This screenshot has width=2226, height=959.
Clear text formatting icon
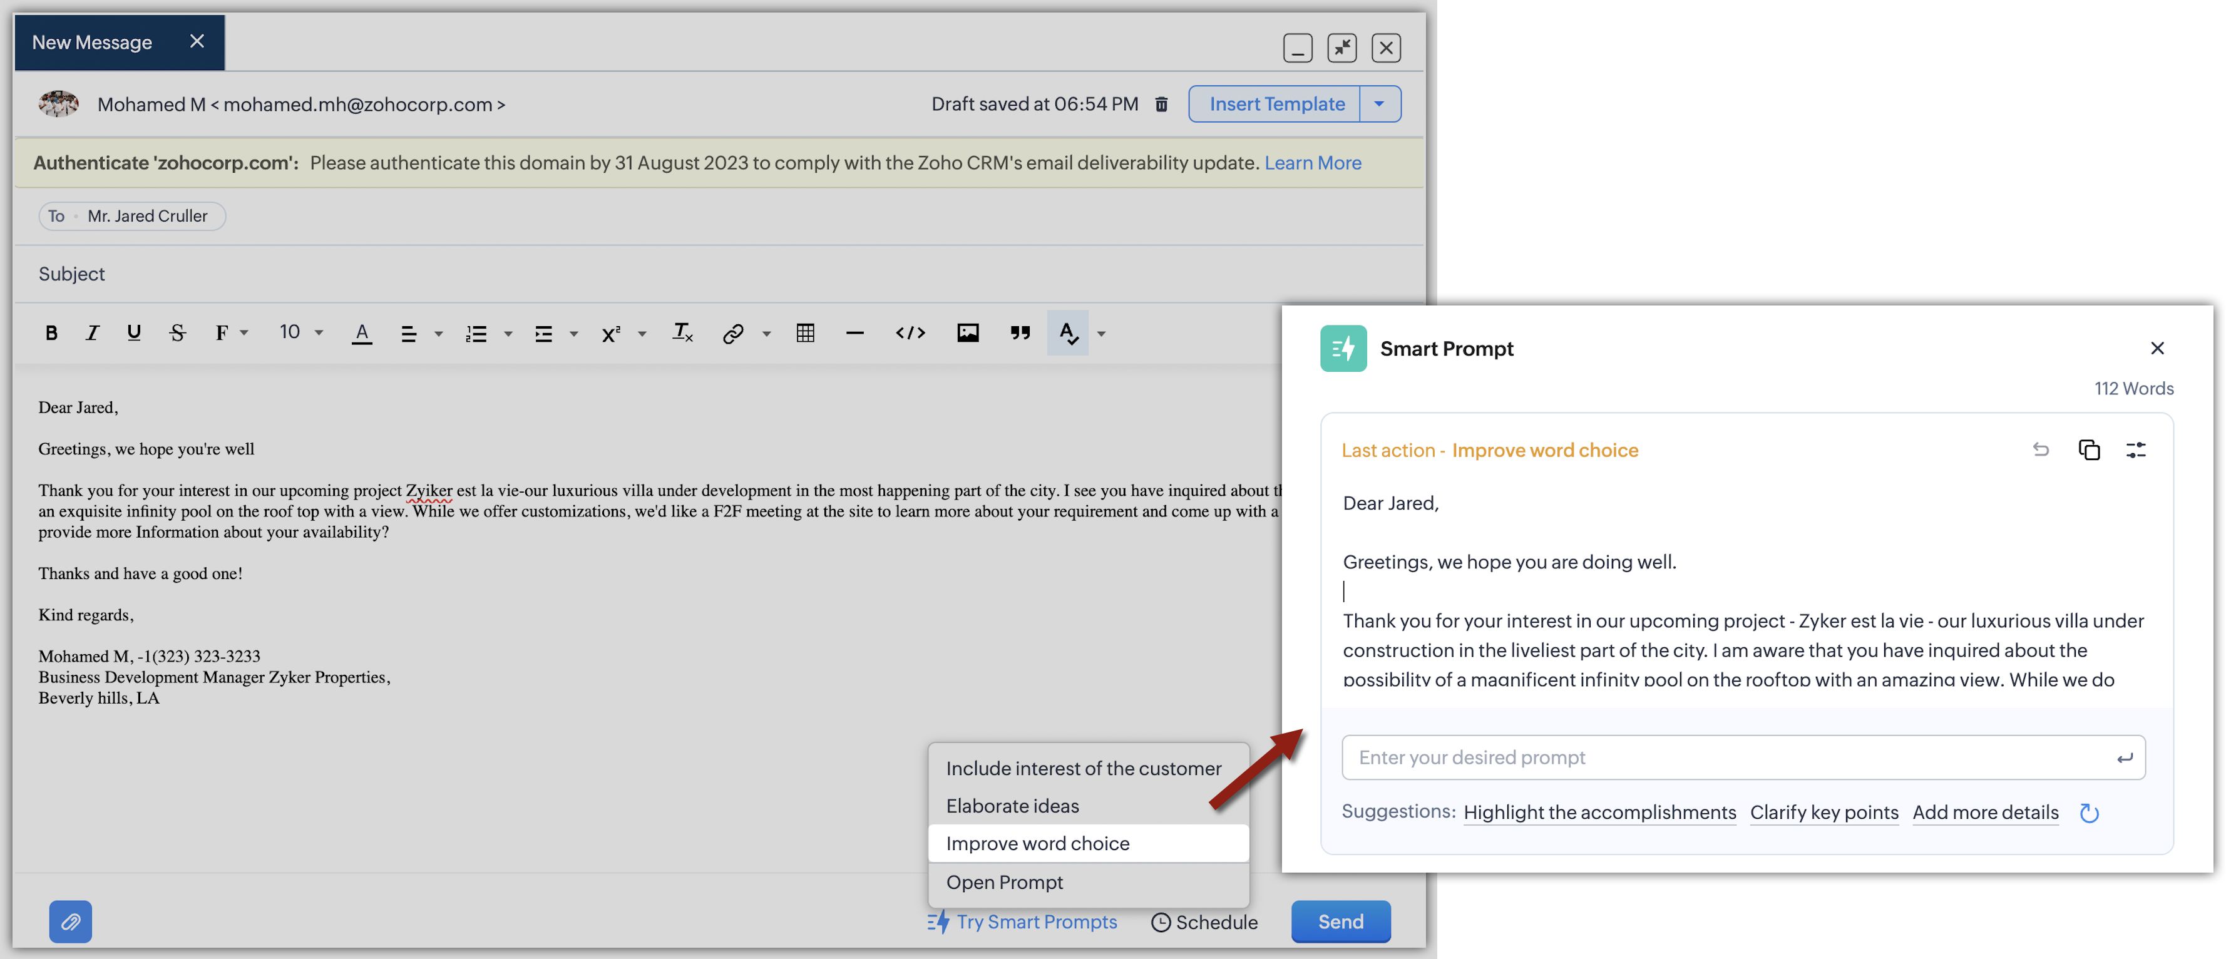pyautogui.click(x=682, y=332)
